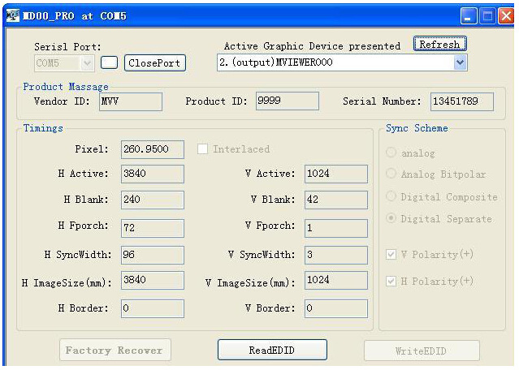Click the Refresh button
The height and width of the screenshot is (370, 519).
[x=439, y=45]
